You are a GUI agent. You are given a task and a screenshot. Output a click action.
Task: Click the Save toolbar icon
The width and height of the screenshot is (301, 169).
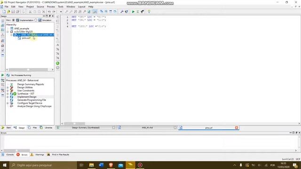pos(13,12)
